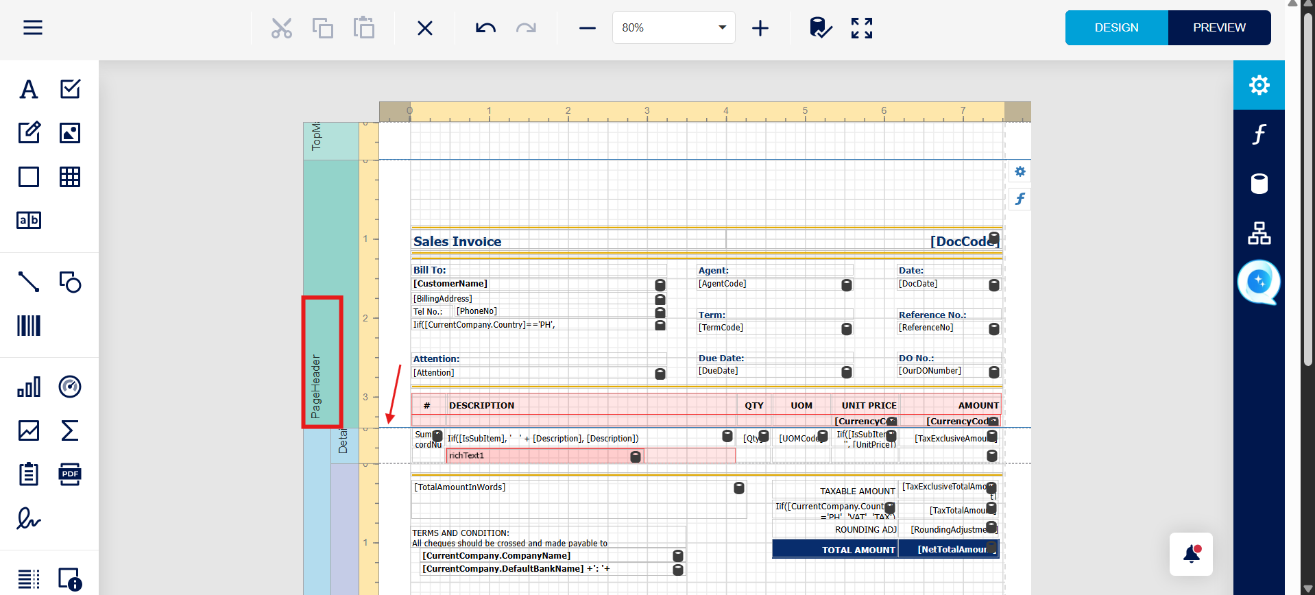Select the Barcode control tool
The height and width of the screenshot is (595, 1315).
click(29, 326)
